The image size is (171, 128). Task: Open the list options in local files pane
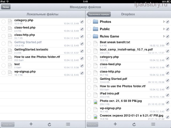[68, 124]
